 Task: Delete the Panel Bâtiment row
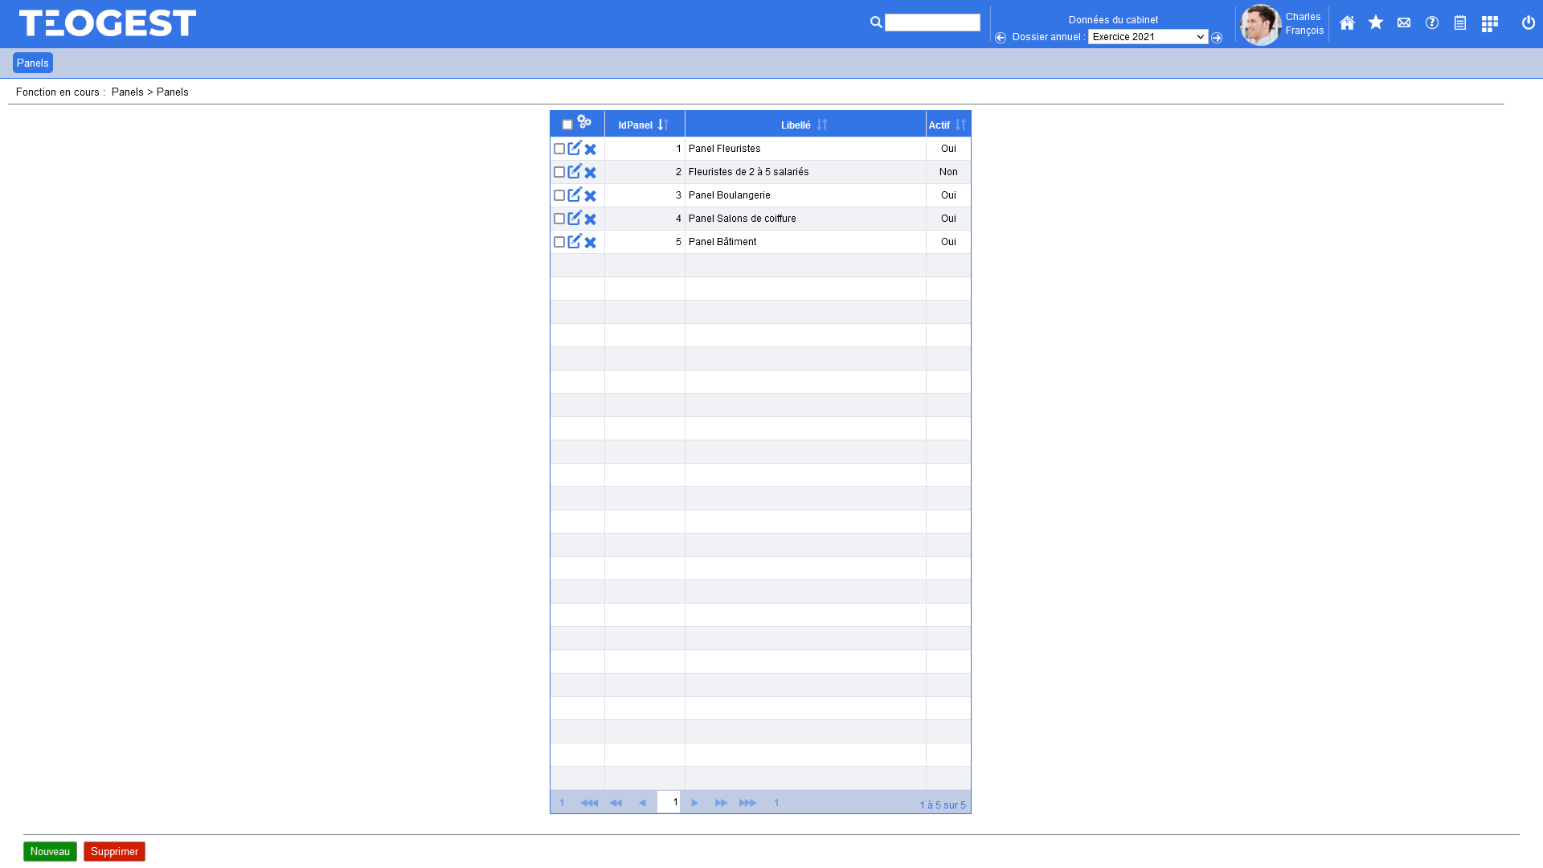pyautogui.click(x=591, y=243)
